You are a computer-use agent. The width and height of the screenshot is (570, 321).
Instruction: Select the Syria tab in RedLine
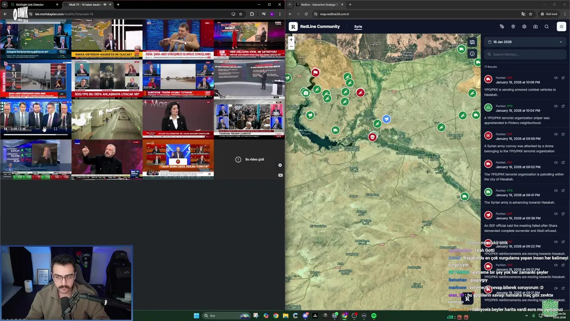pyautogui.click(x=358, y=27)
